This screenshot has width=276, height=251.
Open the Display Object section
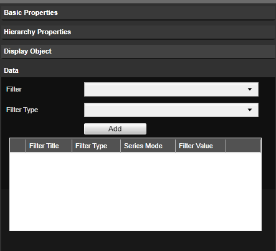coord(138,52)
